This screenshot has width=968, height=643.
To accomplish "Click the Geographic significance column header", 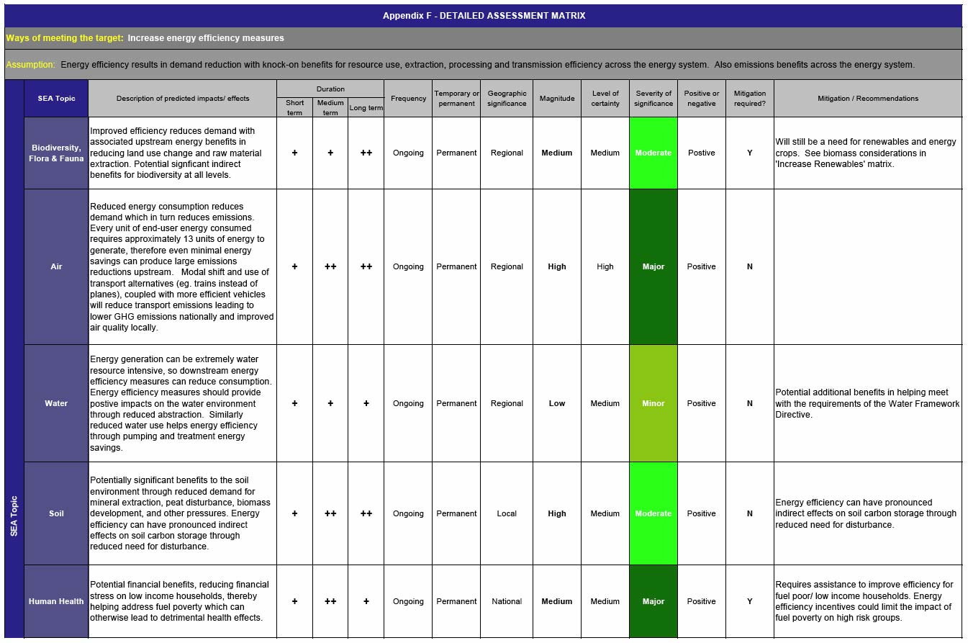I will click(x=507, y=99).
